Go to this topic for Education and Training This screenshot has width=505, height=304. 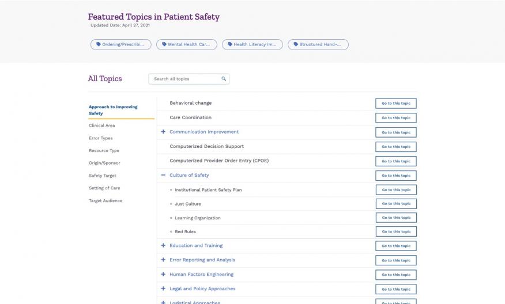tap(396, 246)
